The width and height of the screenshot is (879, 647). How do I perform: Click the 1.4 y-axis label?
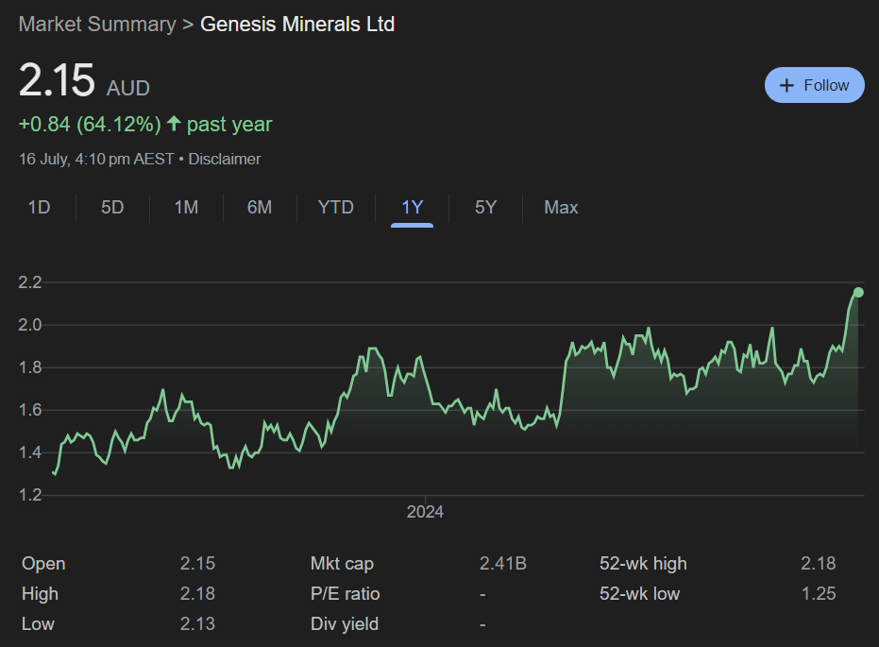(x=30, y=452)
